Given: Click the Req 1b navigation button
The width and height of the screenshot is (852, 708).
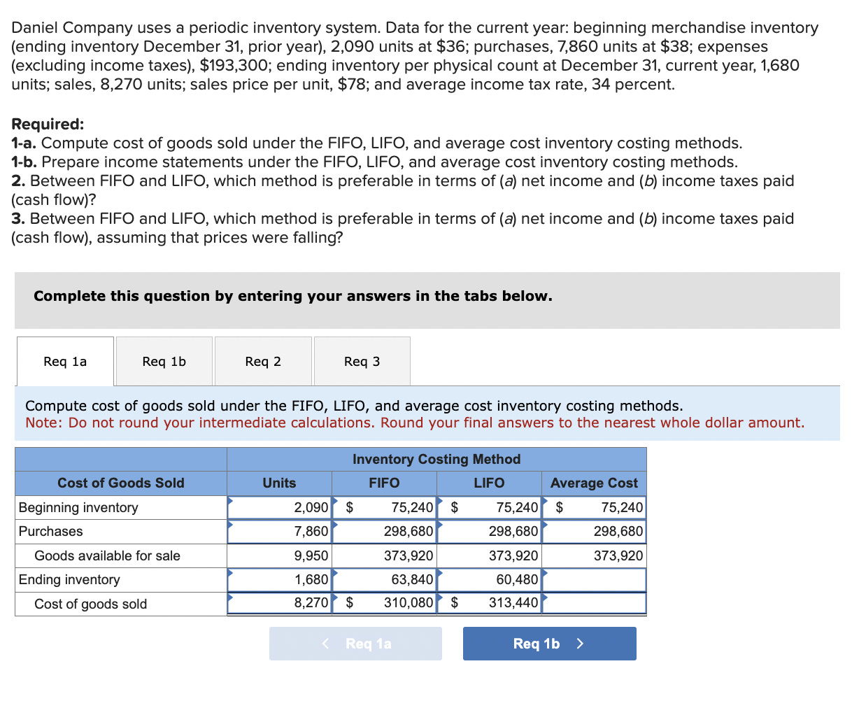Looking at the screenshot, I should tap(550, 643).
